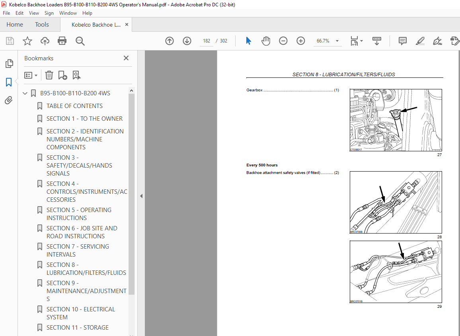The width and height of the screenshot is (460, 336).
Task: Jump to TABLE OF CONTENTS bookmark
Action: 74,106
